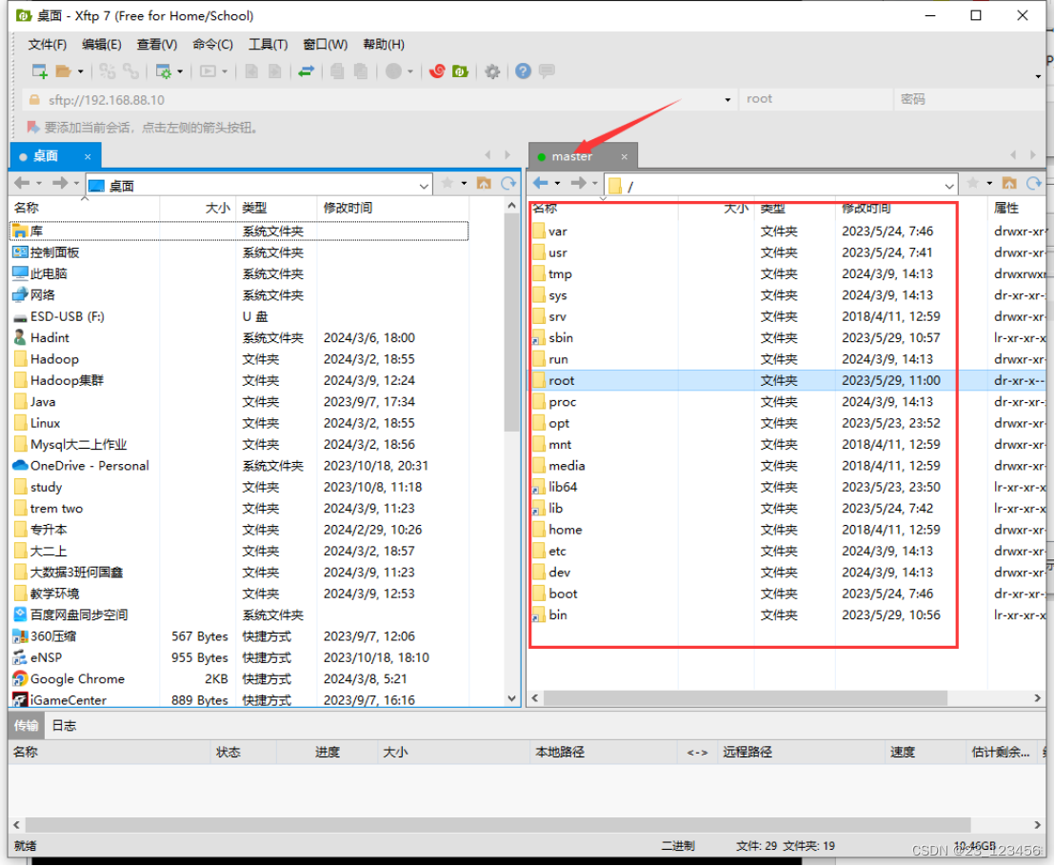
Task: Click the synchronized browsing green arrows icon
Action: [x=307, y=71]
